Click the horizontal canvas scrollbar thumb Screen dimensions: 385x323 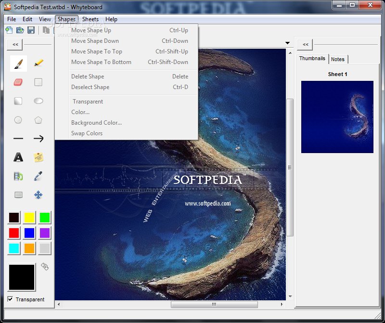(x=214, y=304)
